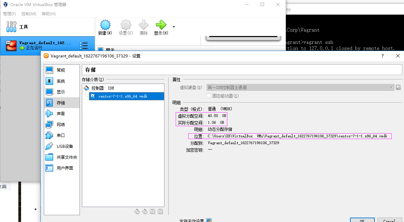
Task: Select the 共享文件夹 (Shared folders) category
Action: pyautogui.click(x=62, y=157)
